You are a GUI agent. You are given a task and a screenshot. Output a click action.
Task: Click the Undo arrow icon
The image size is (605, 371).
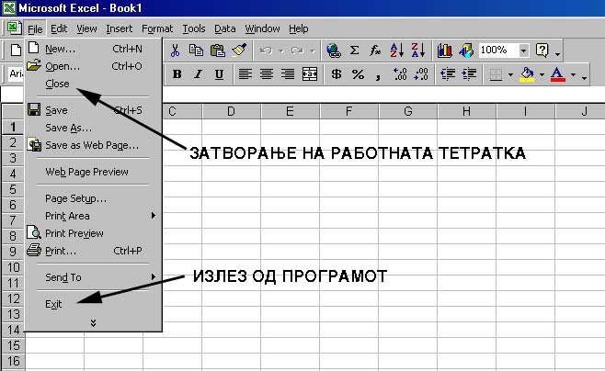(267, 51)
